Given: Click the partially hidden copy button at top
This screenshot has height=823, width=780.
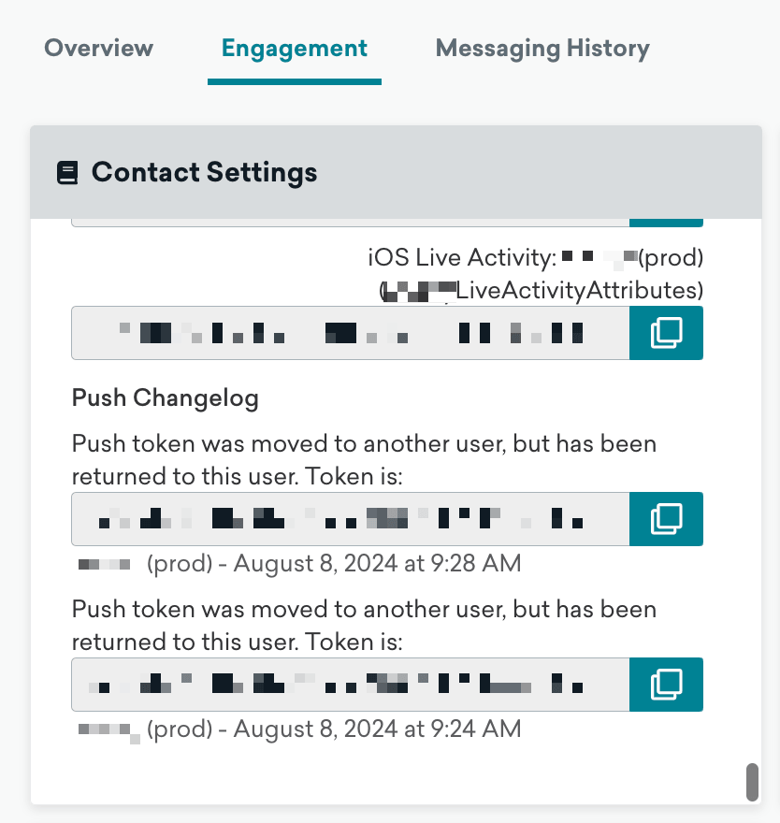Looking at the screenshot, I should pyautogui.click(x=666, y=223).
